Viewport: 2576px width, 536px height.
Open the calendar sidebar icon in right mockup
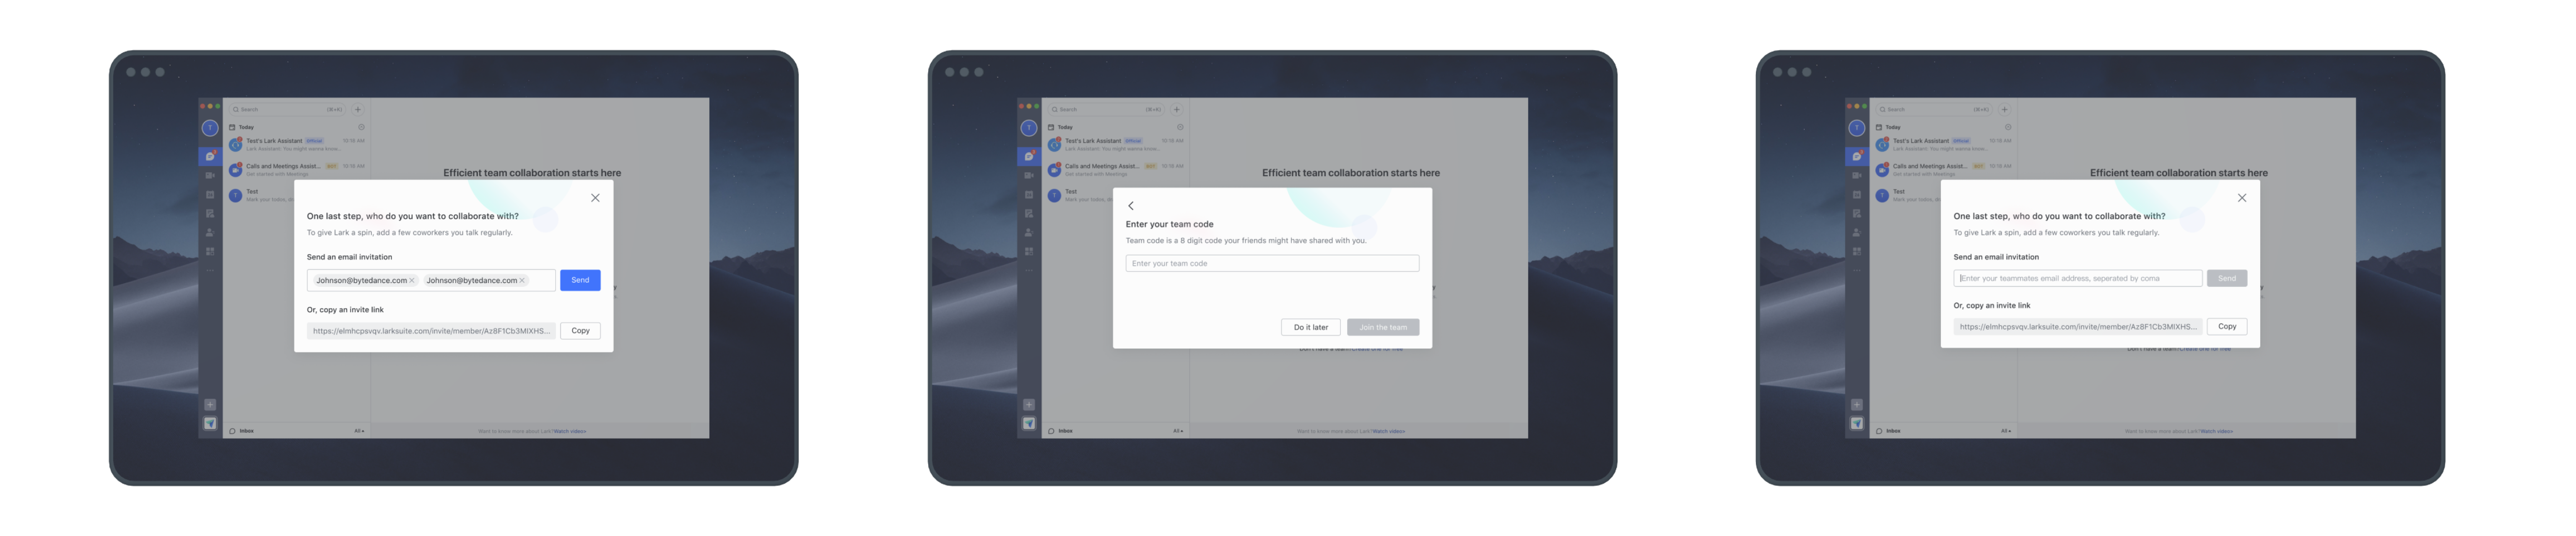1857,194
